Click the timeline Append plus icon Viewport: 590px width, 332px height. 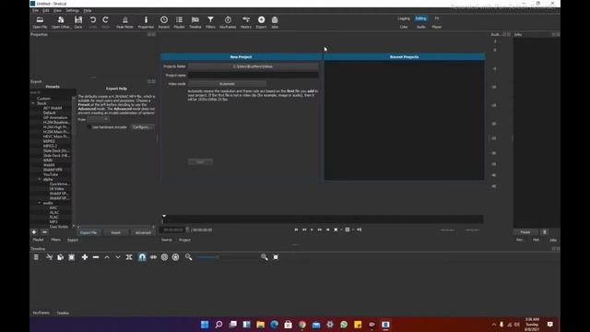click(x=85, y=257)
